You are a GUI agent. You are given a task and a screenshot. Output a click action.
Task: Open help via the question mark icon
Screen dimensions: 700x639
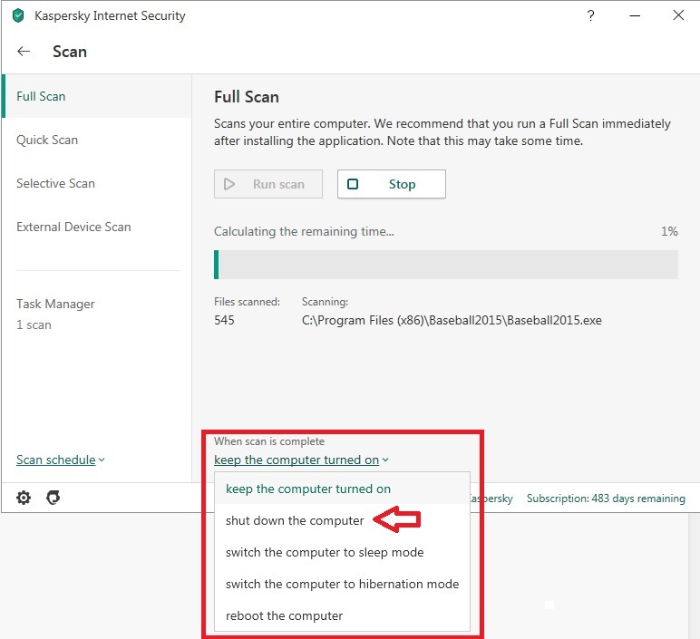point(592,15)
